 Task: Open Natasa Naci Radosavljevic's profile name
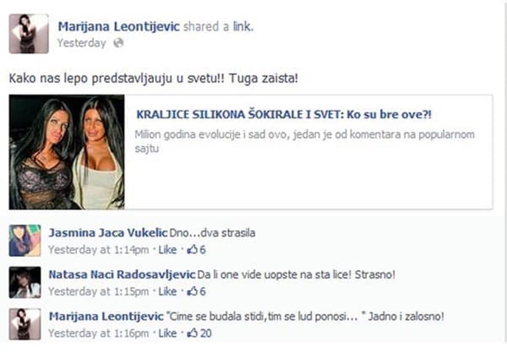point(122,275)
